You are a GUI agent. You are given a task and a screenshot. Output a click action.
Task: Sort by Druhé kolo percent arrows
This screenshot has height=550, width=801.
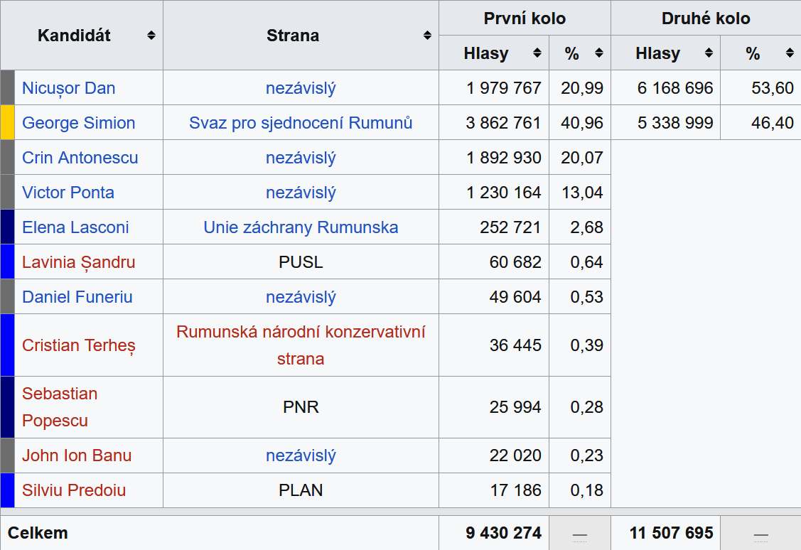pos(790,53)
